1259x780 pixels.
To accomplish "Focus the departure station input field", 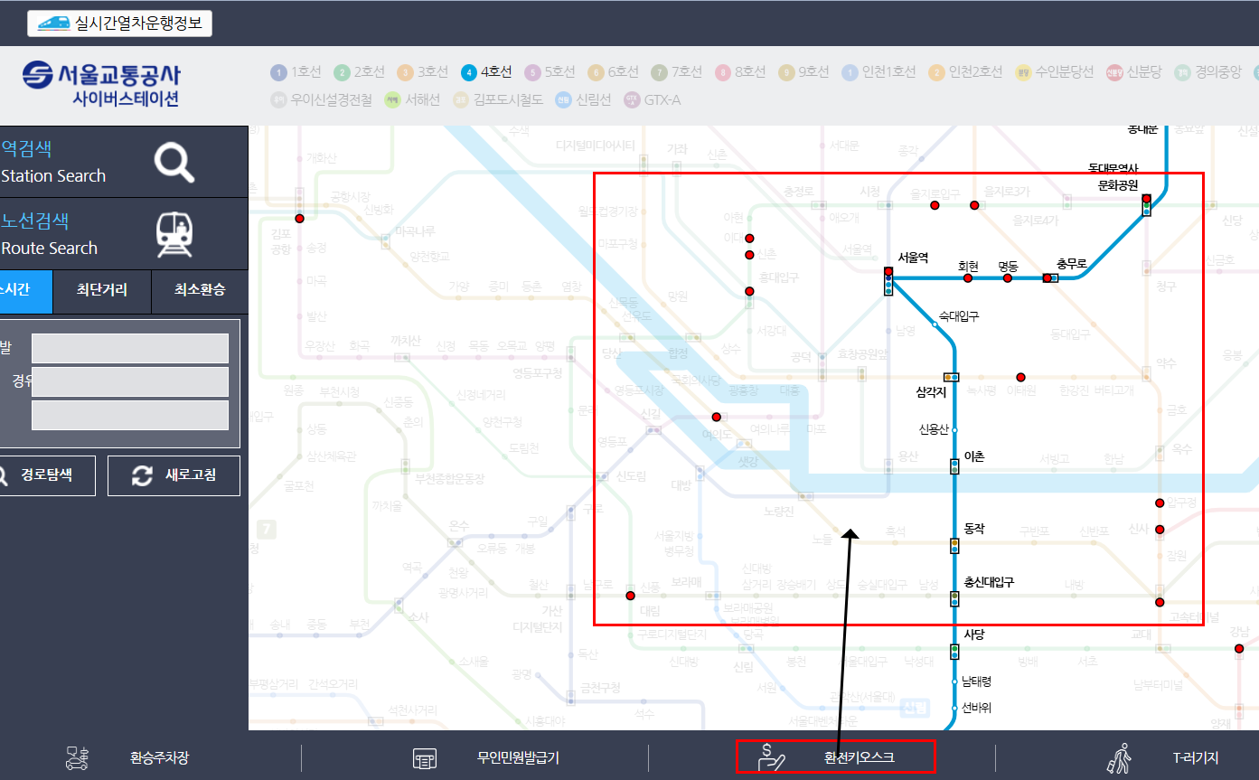I will (x=130, y=349).
